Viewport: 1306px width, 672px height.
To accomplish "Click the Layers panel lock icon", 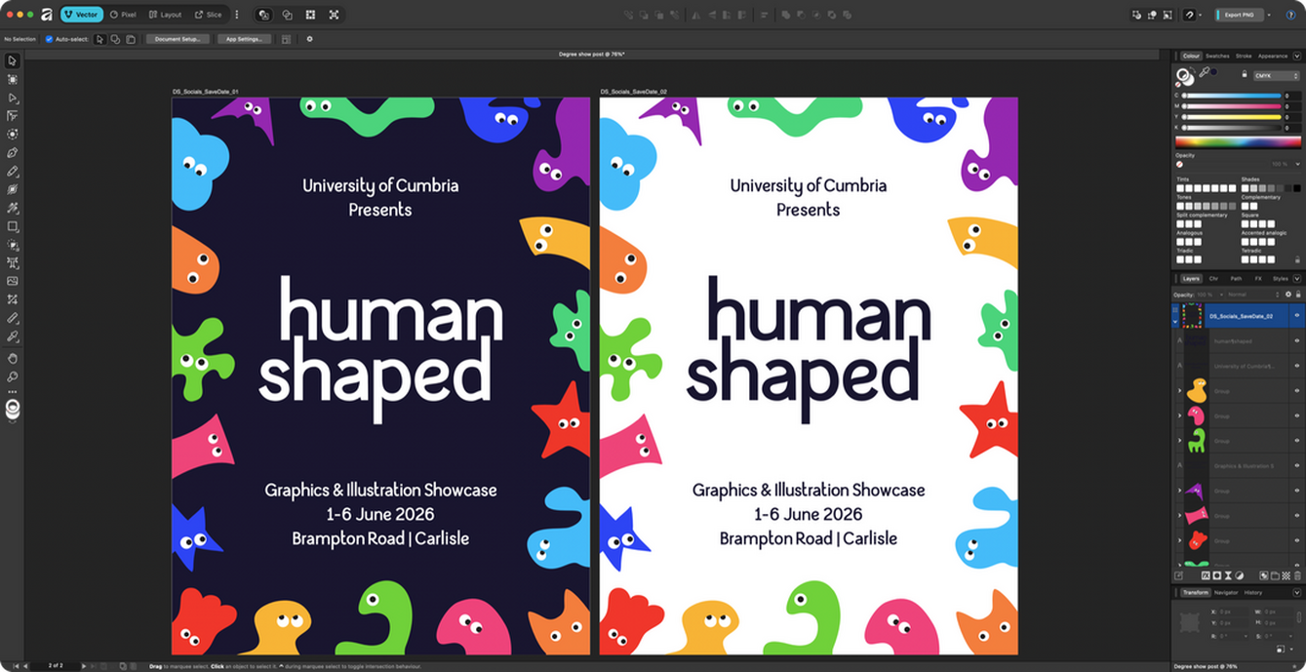I will (x=1297, y=294).
